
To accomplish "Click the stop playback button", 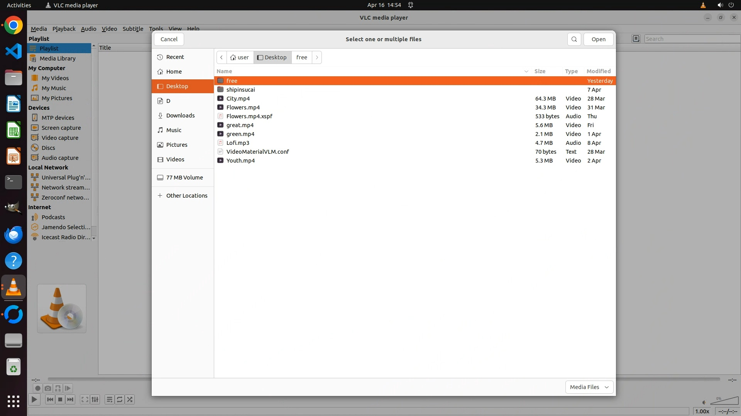I will 60,399.
